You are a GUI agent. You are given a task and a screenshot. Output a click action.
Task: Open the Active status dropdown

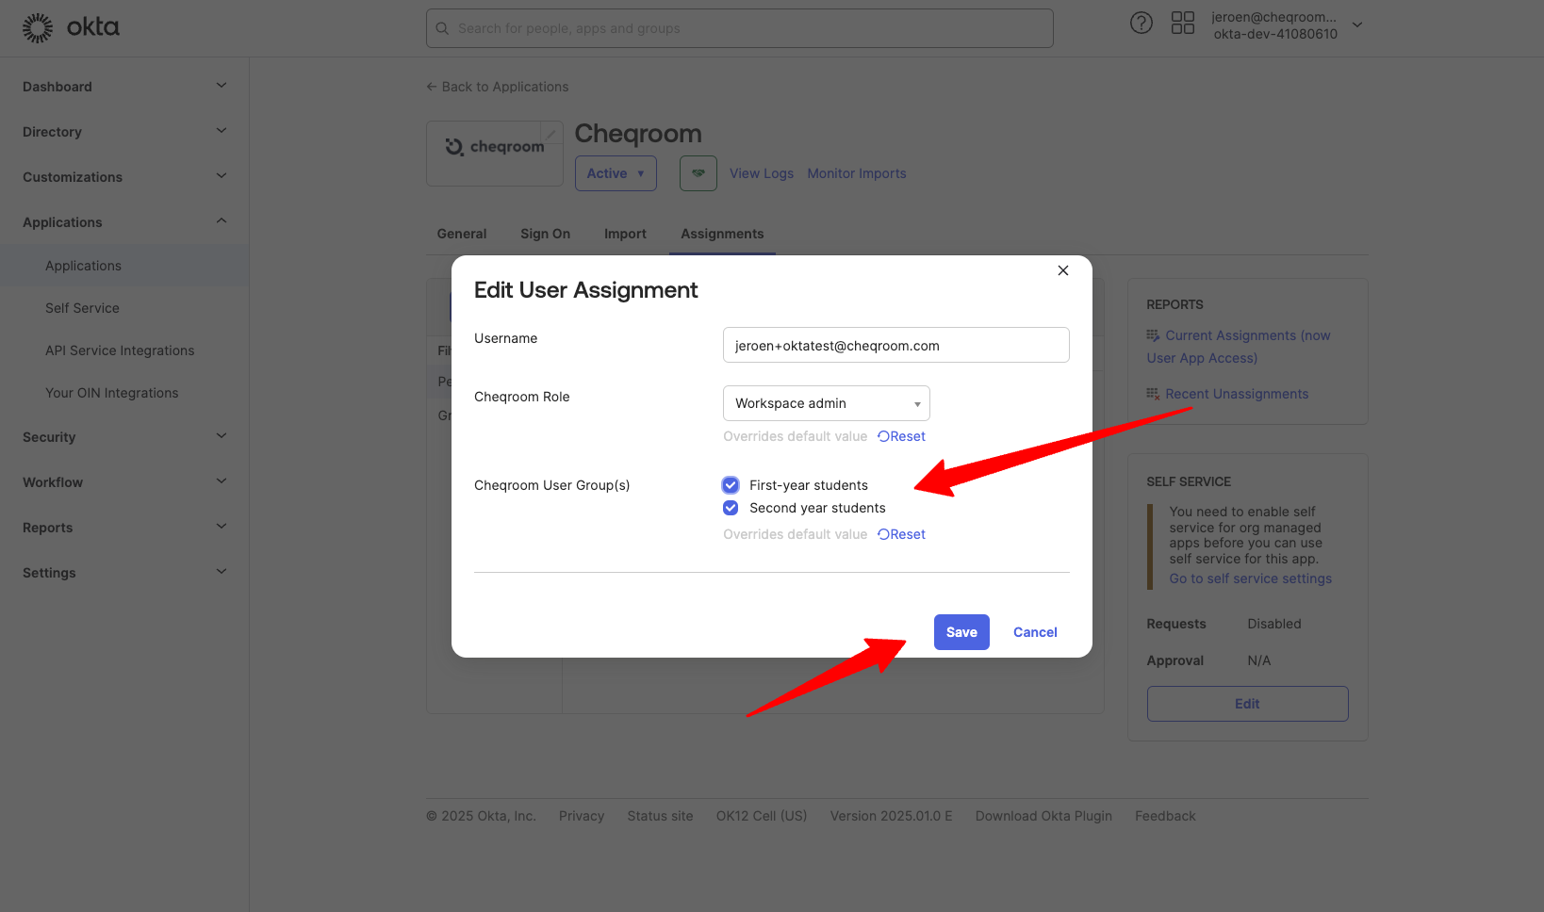[616, 173]
